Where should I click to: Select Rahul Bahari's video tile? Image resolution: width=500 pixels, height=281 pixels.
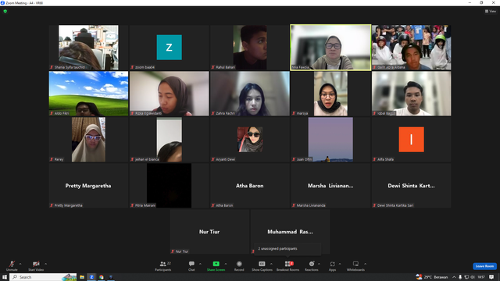(x=250, y=47)
